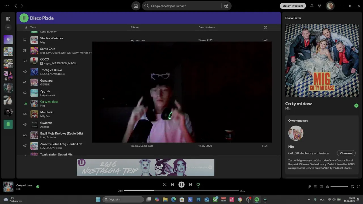Open lyrics microphone icon
This screenshot has width=363, height=204.
tap(309, 187)
